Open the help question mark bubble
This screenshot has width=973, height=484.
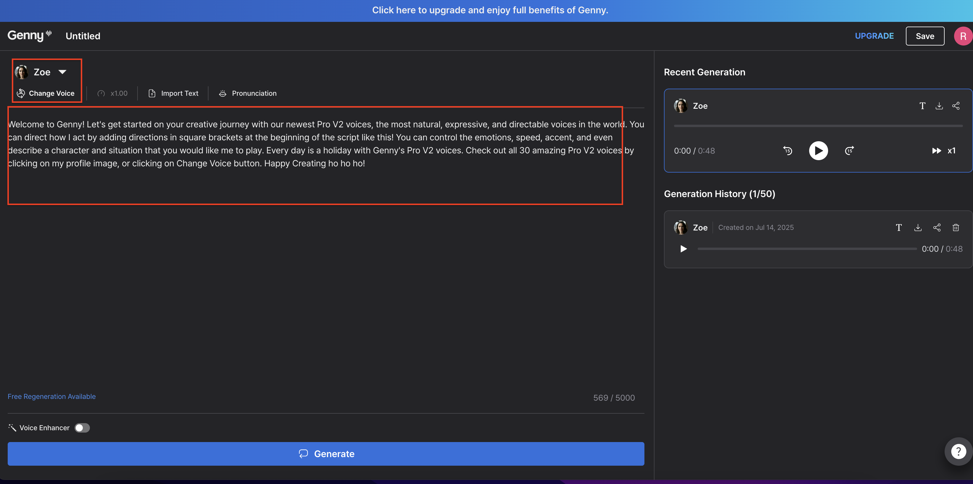coord(958,451)
